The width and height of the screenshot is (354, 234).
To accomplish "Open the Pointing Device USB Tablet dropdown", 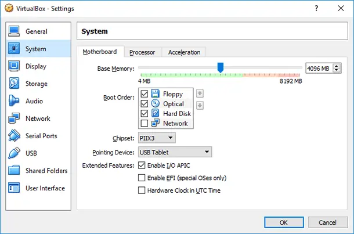I will (x=175, y=152).
